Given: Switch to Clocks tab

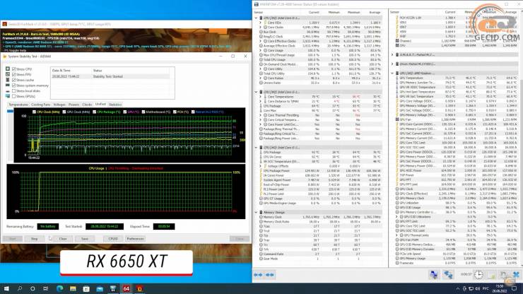Looking at the screenshot, I should tap(87, 105).
